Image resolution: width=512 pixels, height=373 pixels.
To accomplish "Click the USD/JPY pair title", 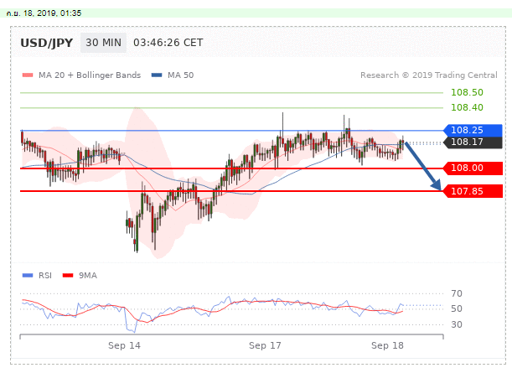I will tap(46, 43).
